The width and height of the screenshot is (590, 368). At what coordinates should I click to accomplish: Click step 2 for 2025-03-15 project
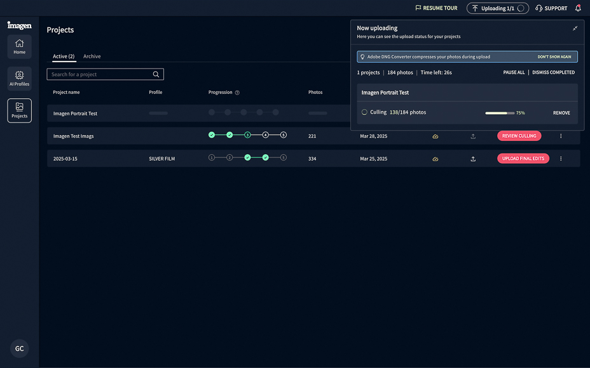[230, 157]
